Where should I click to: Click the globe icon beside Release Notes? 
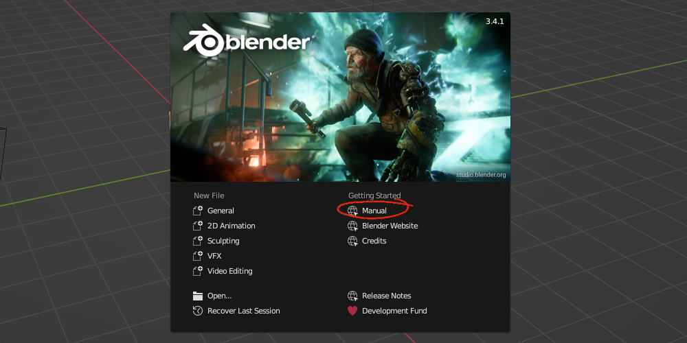pyautogui.click(x=352, y=296)
